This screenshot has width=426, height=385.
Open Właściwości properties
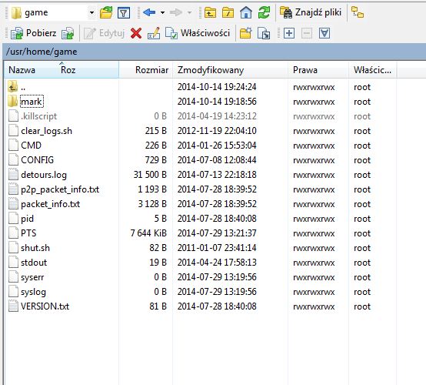(x=198, y=33)
